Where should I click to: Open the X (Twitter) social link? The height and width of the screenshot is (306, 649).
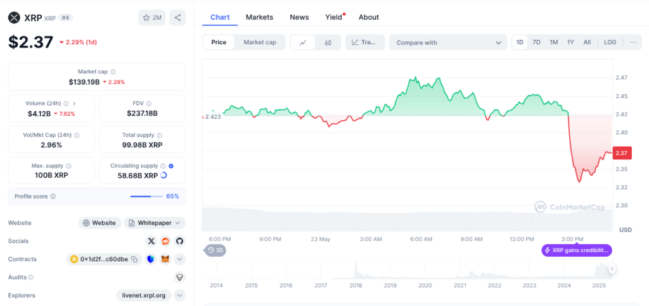(x=151, y=241)
